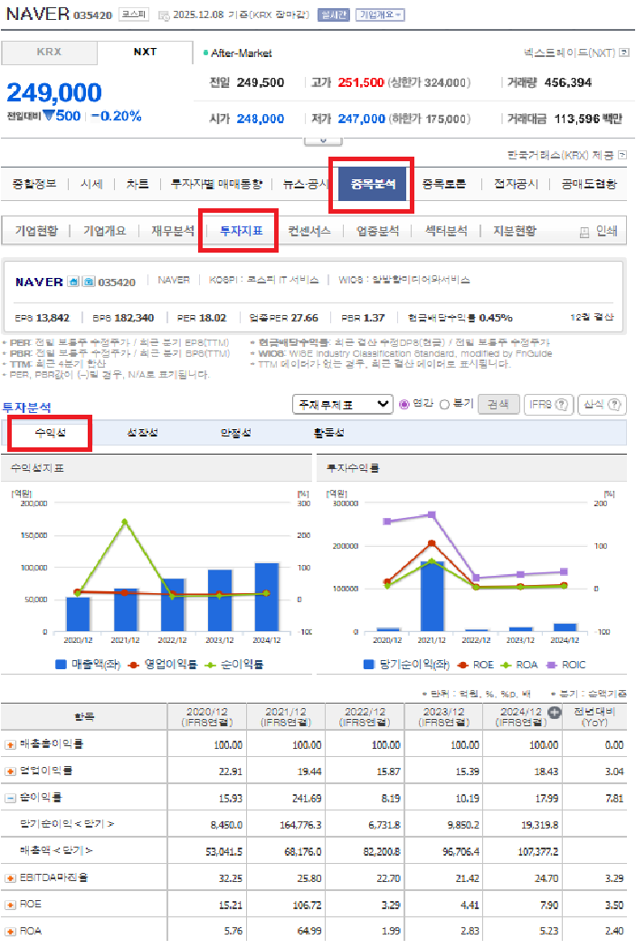Click the calendar icon beside the 2025.12.08 date
636x949 pixels.
163,15
